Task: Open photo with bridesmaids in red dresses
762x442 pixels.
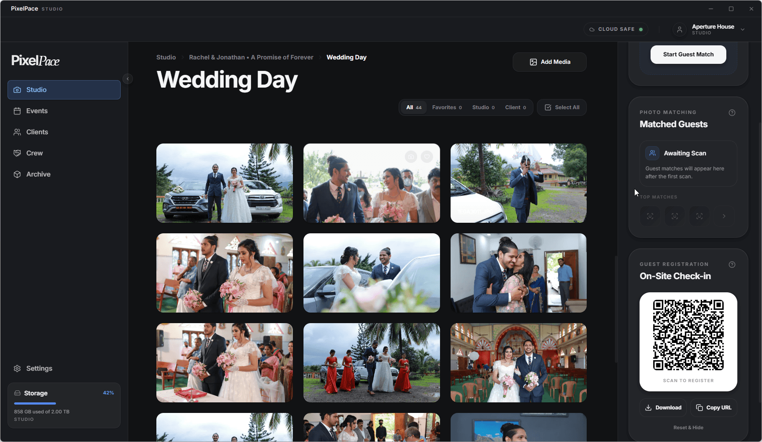Action: (372, 363)
